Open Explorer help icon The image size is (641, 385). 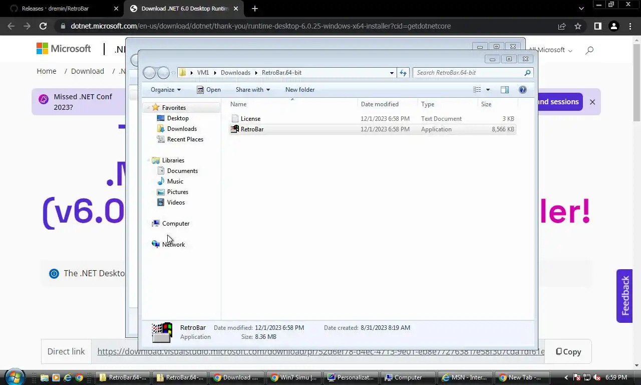(523, 90)
